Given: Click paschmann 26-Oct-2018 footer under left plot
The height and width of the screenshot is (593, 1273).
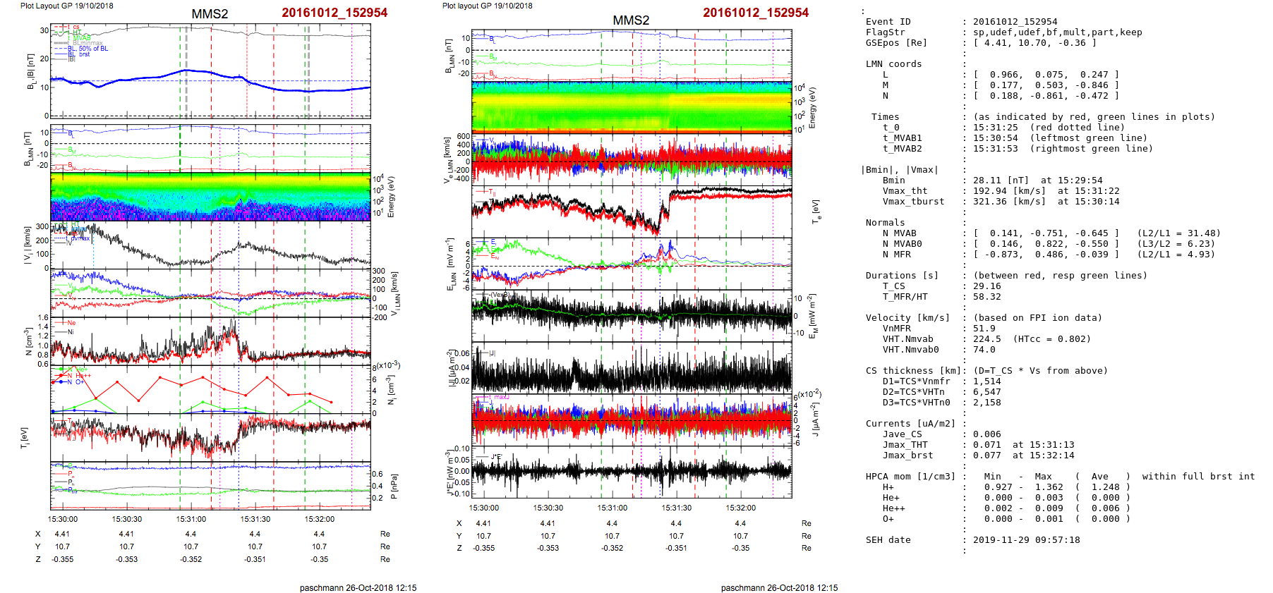Looking at the screenshot, I should (x=358, y=587).
